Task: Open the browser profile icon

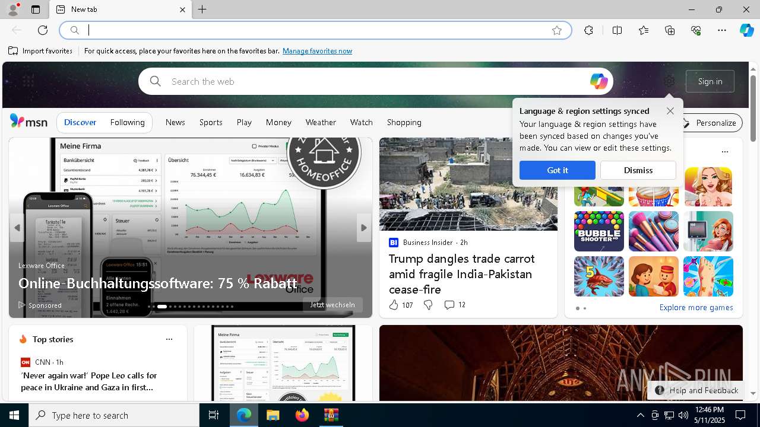Action: pos(12,9)
